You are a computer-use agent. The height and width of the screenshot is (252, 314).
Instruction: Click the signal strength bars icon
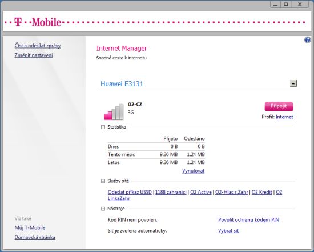coord(114,112)
